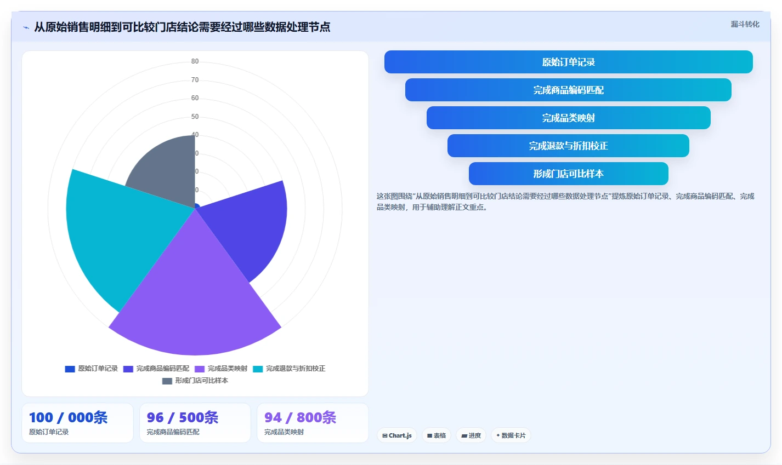Click the 原始订单记录 caption under 100 / 000条
Image resolution: width=782 pixels, height=465 pixels.
point(49,432)
